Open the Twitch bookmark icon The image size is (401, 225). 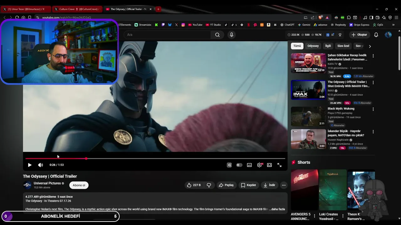point(163,25)
